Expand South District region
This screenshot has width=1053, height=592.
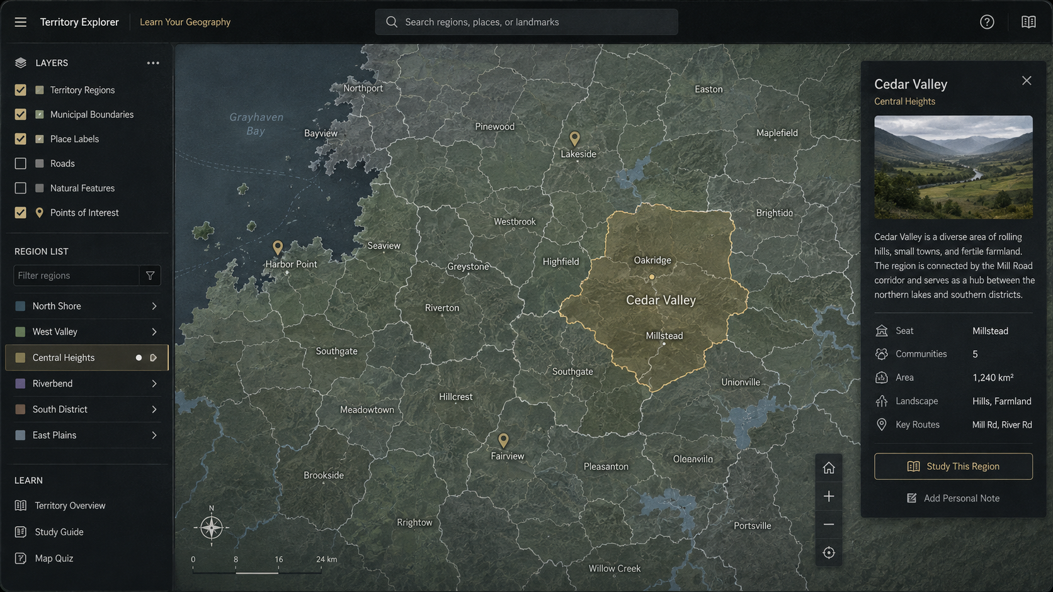coord(154,410)
